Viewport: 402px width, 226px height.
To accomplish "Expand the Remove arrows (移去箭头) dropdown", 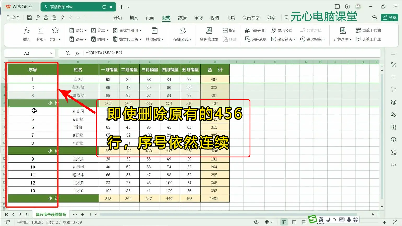I will click(x=283, y=39).
